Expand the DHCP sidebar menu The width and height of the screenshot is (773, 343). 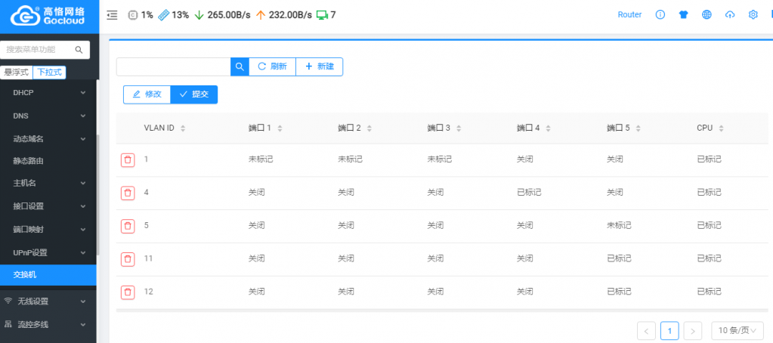pyautogui.click(x=48, y=93)
